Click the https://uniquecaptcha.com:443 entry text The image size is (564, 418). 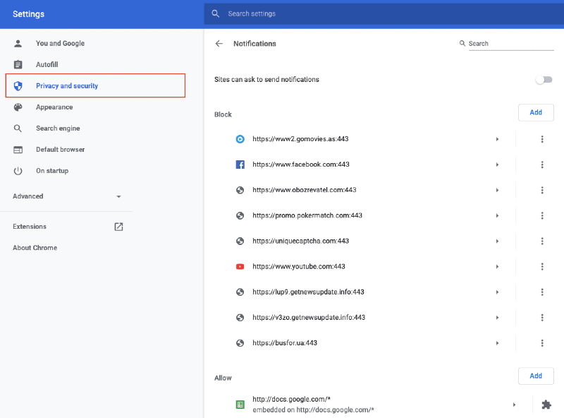301,241
